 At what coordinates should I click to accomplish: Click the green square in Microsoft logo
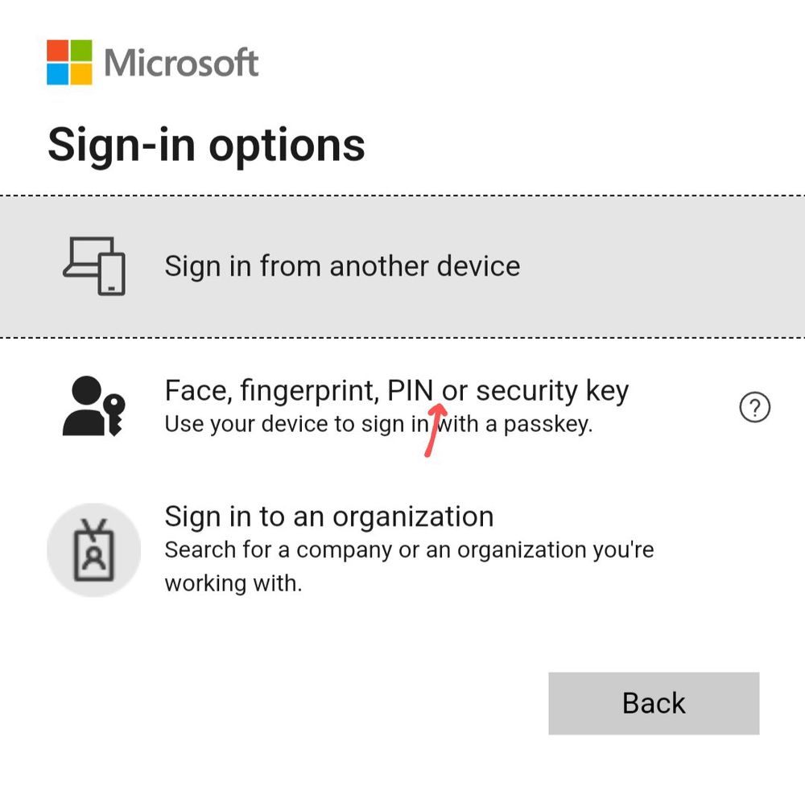tap(81, 50)
